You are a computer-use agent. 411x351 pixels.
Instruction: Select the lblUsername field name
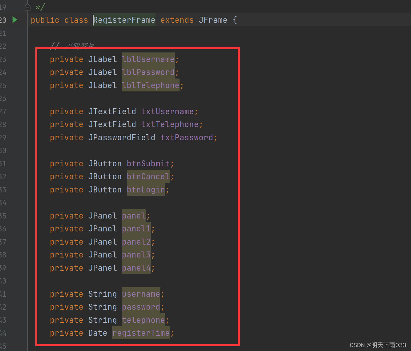148,59
